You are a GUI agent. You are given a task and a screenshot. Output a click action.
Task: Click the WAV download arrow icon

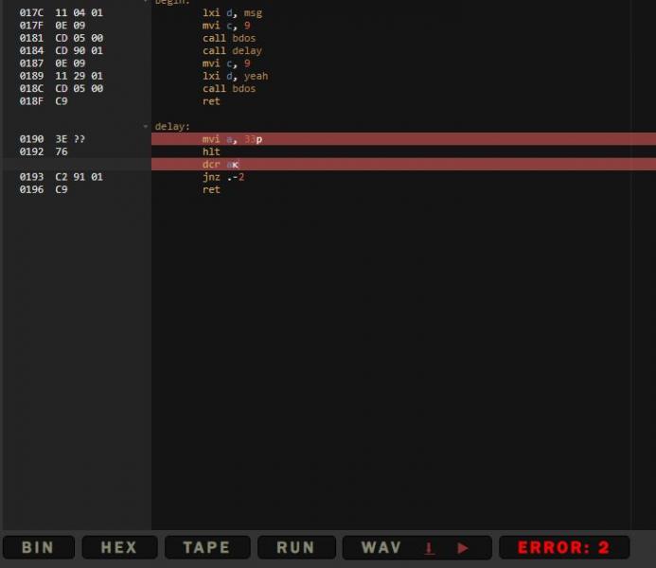pyautogui.click(x=429, y=548)
